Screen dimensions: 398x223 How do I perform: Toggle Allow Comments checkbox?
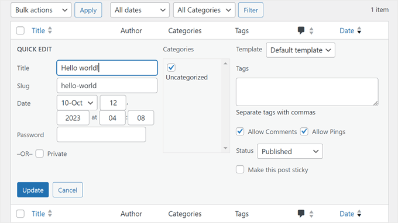[240, 131]
